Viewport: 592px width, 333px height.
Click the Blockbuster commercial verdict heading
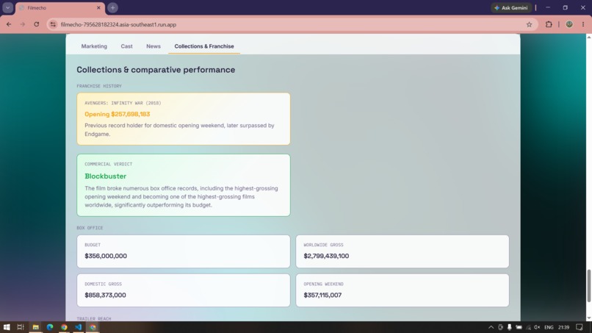tap(105, 176)
